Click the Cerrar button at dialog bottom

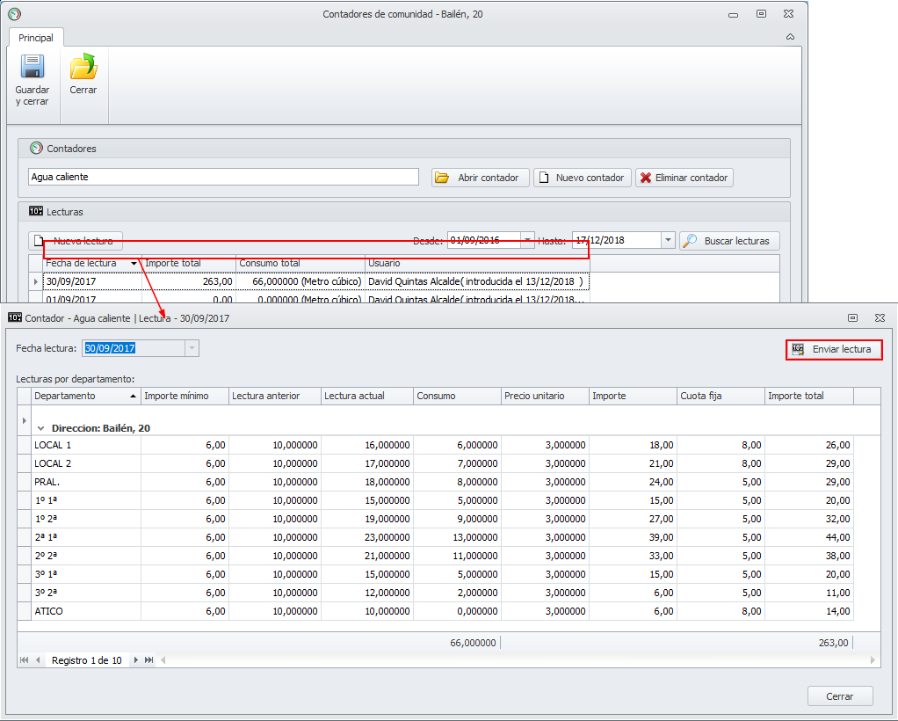pyautogui.click(x=839, y=696)
